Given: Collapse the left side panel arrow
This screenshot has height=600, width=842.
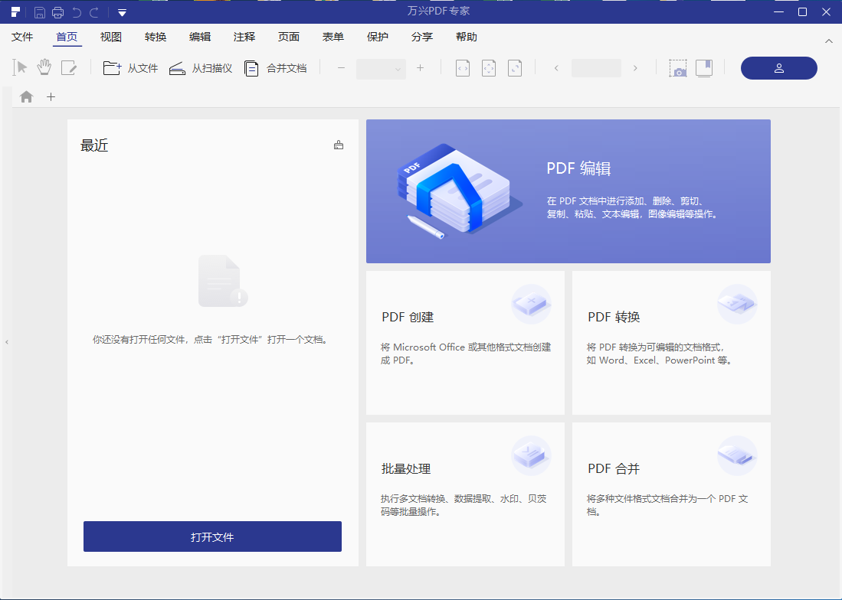Looking at the screenshot, I should coord(7,341).
